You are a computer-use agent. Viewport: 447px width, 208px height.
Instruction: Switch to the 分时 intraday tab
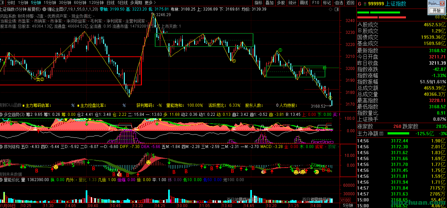(11, 3)
